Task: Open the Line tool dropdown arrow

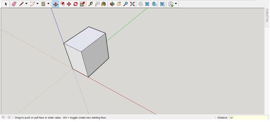Action: 26,4
